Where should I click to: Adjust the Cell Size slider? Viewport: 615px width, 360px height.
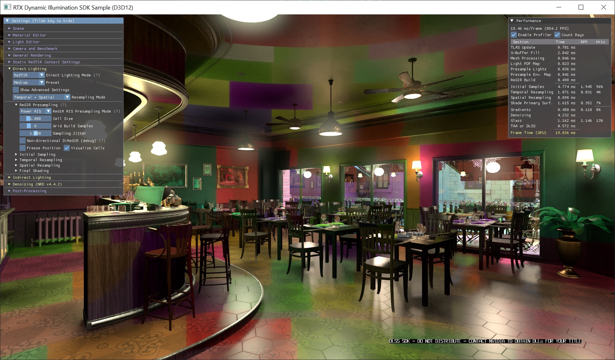click(x=35, y=119)
